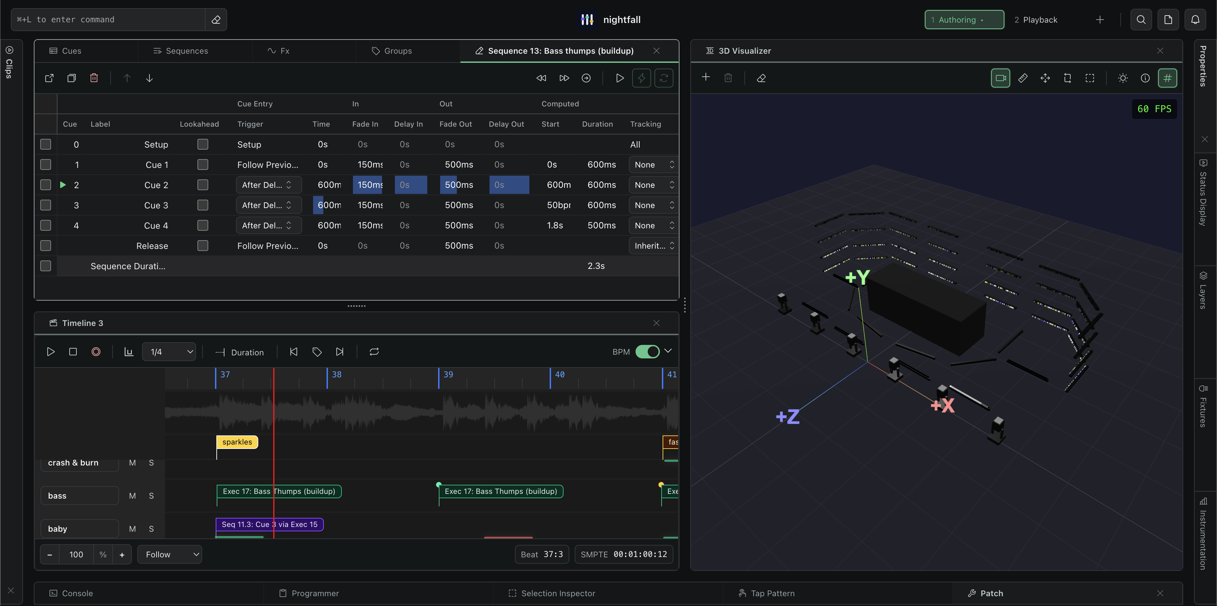Play Timeline 3
The width and height of the screenshot is (1217, 606).
(x=51, y=352)
